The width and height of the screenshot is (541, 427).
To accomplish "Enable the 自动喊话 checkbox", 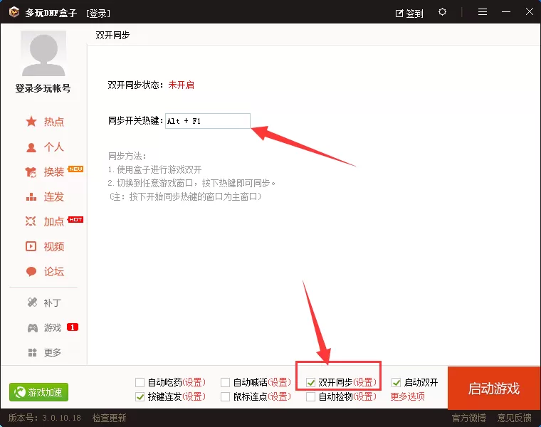I will tap(226, 382).
